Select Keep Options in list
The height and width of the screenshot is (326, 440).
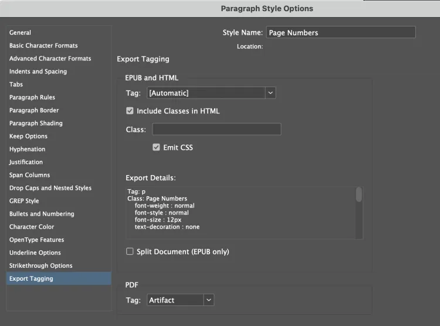click(x=28, y=136)
